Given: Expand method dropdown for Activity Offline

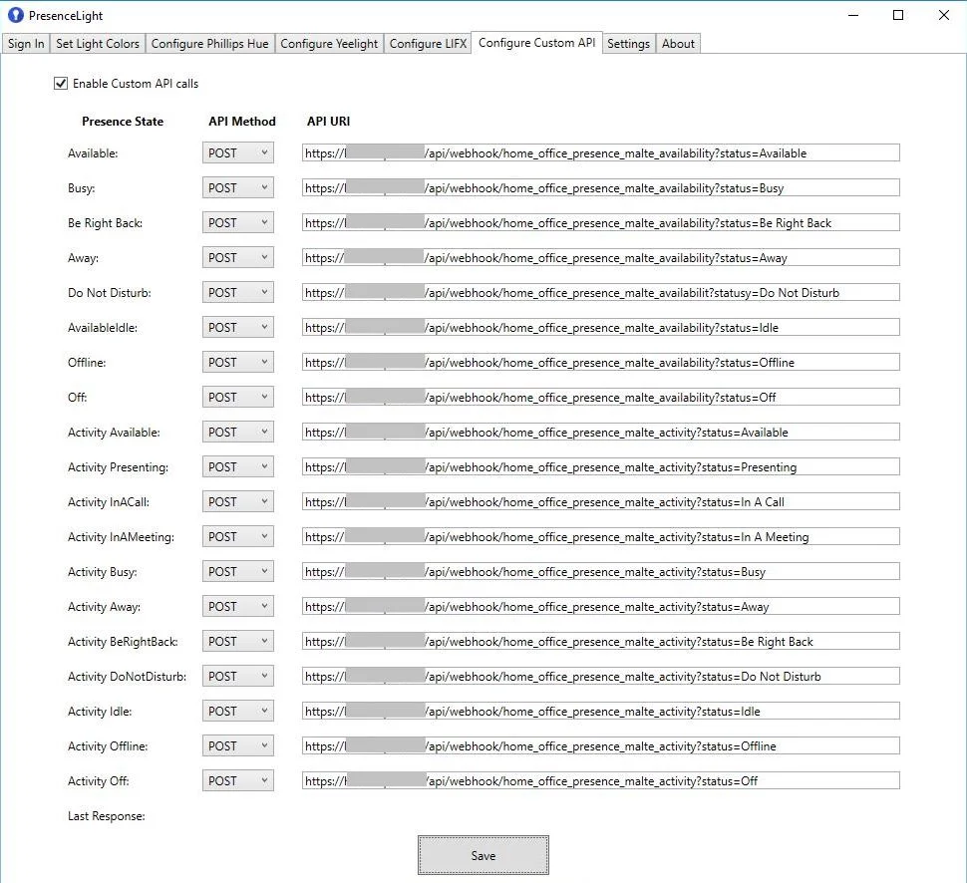Looking at the screenshot, I should [238, 746].
